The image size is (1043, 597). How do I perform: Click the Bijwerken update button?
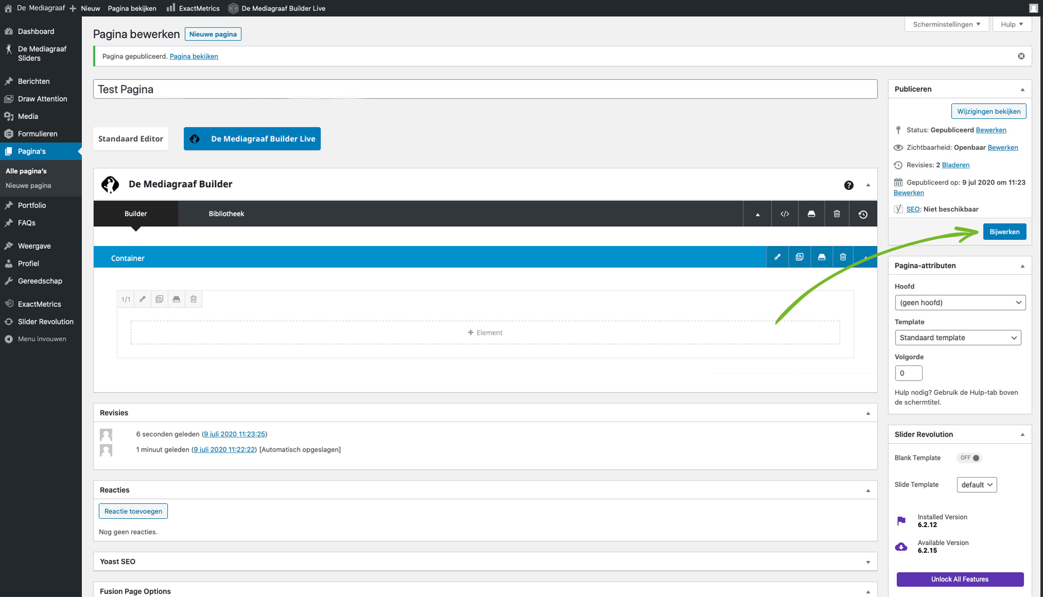tap(1004, 232)
